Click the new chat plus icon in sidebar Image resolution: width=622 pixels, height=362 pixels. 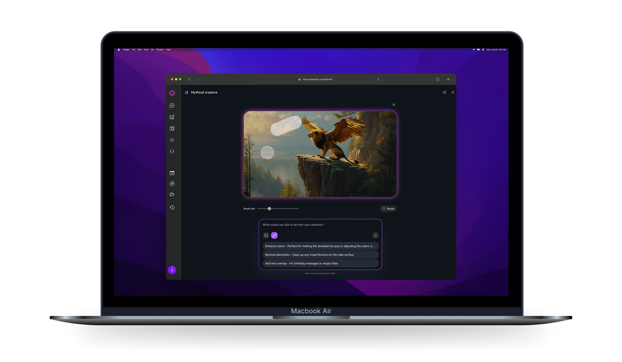tap(172, 105)
